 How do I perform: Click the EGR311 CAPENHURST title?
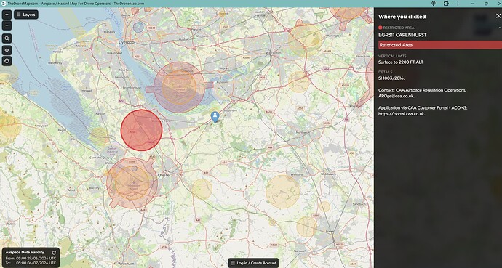402,35
